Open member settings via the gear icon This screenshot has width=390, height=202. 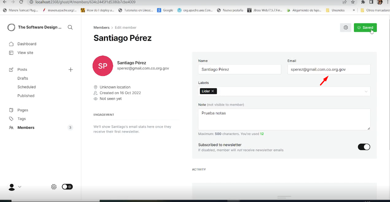(346, 27)
